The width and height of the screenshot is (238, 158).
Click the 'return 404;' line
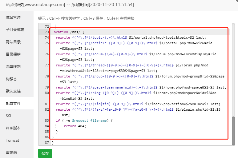tap(75, 126)
